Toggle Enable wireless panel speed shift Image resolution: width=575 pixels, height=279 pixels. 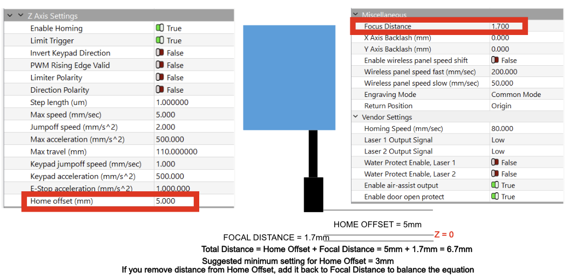(x=495, y=60)
